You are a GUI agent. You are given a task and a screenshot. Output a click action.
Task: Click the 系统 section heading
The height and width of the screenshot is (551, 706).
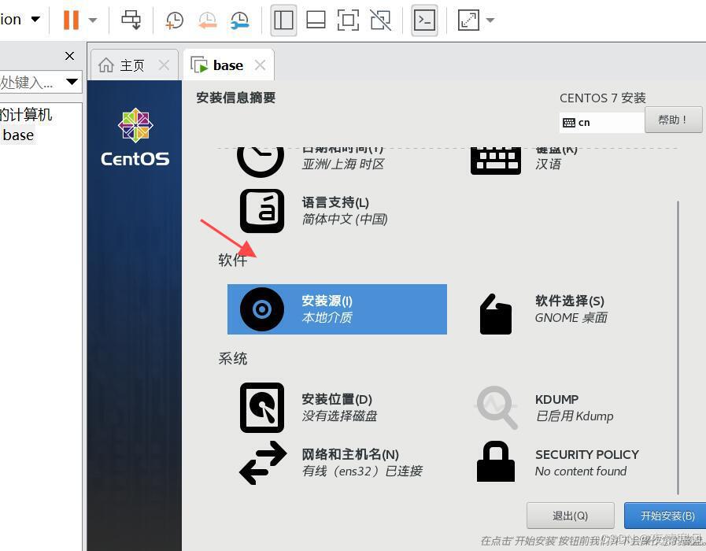(232, 358)
